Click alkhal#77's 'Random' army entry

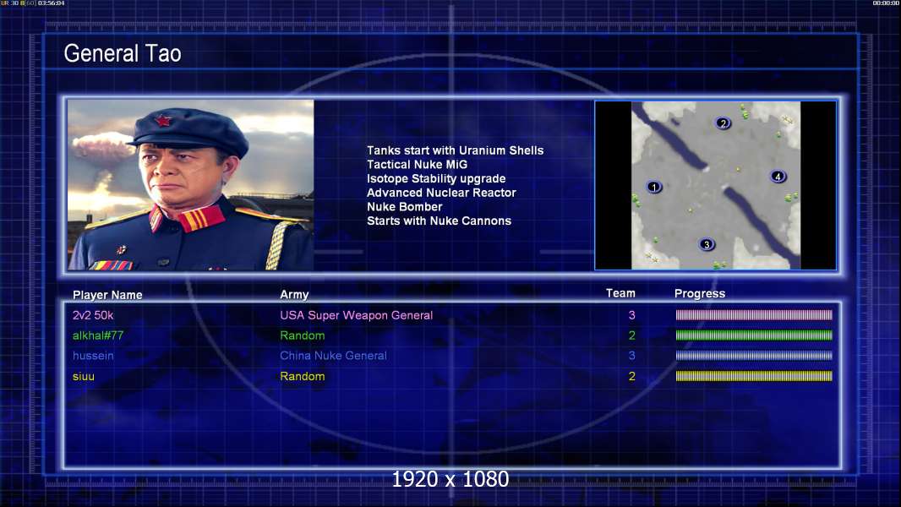(303, 335)
